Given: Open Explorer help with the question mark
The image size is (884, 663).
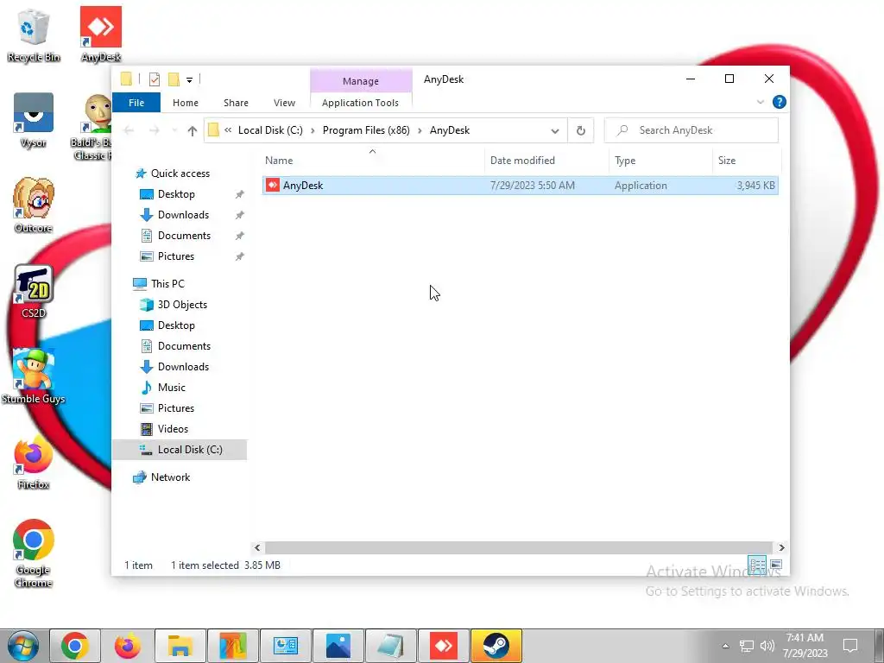Looking at the screenshot, I should click(780, 102).
